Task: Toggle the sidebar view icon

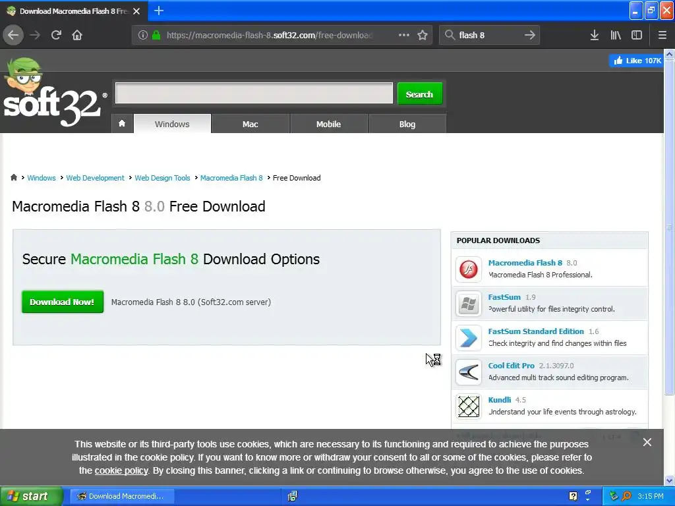Action: 637,35
